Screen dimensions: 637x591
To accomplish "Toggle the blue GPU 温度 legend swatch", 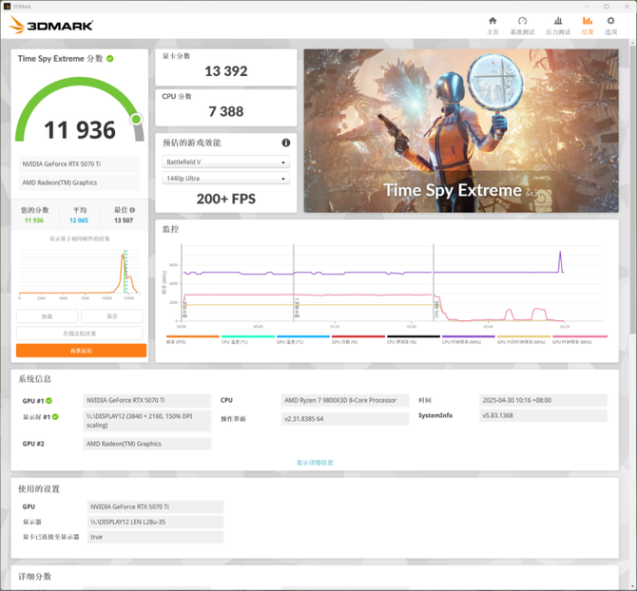I will (x=303, y=336).
